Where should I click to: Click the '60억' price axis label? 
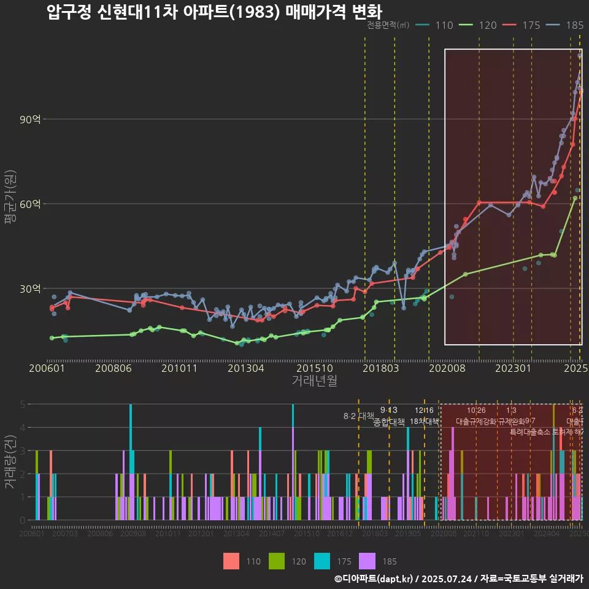coord(30,204)
